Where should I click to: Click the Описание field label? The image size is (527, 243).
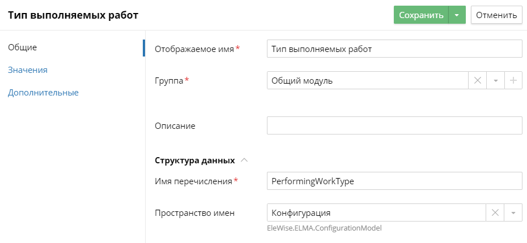click(x=175, y=125)
